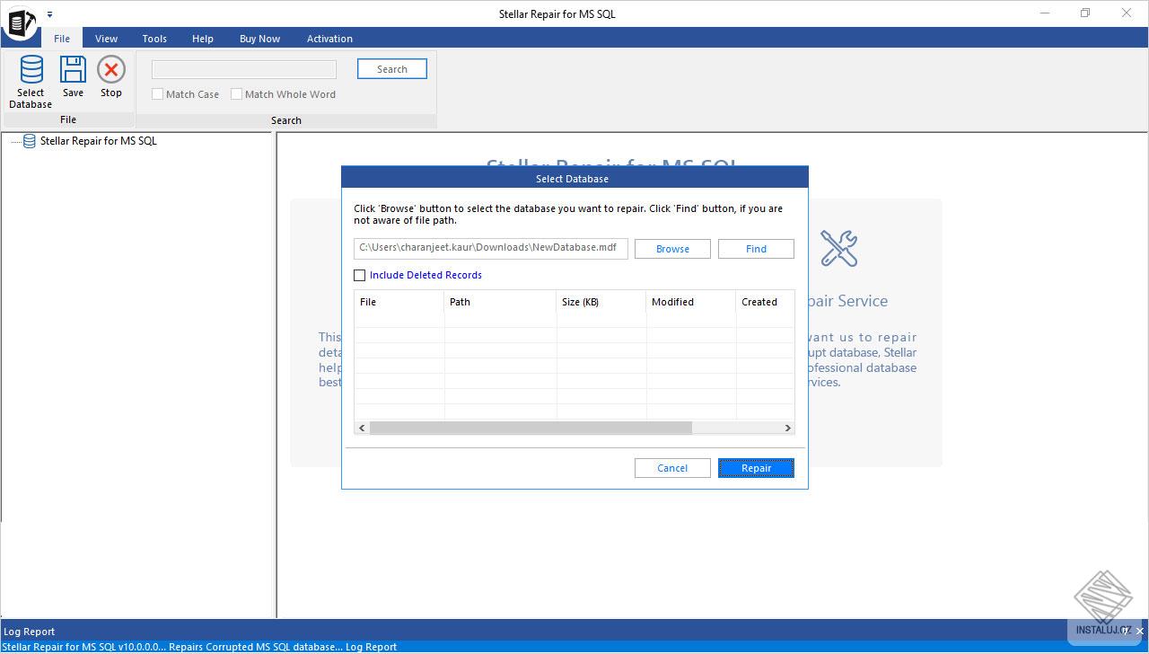Click the table scrollbar right arrow
Image resolution: width=1149 pixels, height=654 pixels.
788,429
